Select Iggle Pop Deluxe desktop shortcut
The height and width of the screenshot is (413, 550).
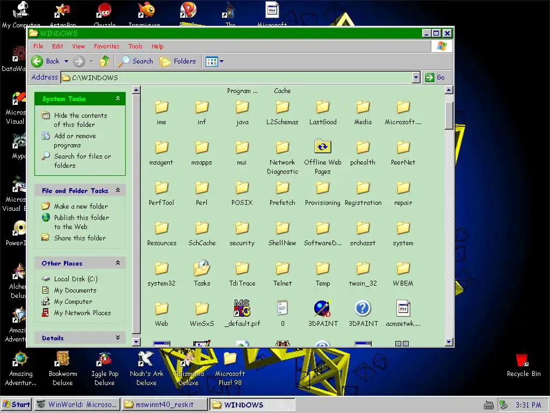pyautogui.click(x=105, y=369)
